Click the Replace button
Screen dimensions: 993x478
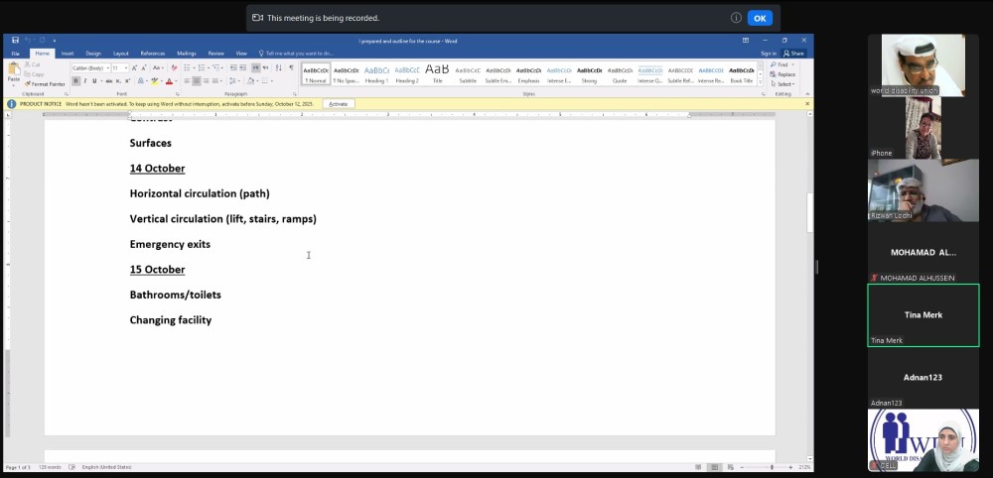click(x=782, y=74)
